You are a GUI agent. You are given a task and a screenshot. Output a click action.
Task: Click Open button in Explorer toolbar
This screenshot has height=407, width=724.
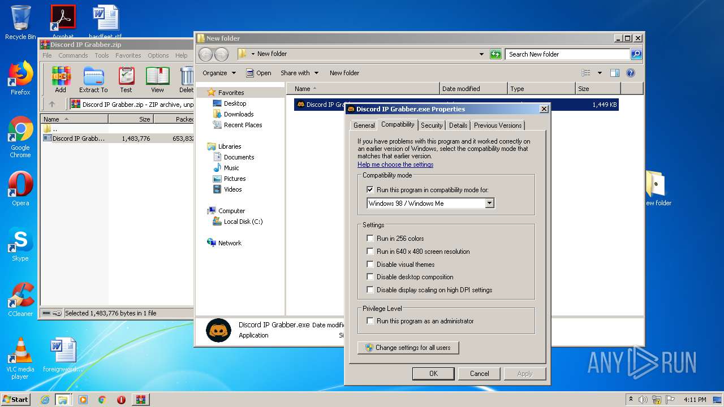(258, 73)
